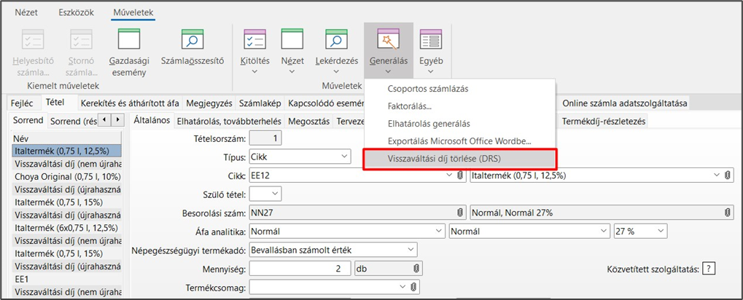Choose Elhatárolás generálás menu entry
743x300 pixels.
(x=429, y=124)
